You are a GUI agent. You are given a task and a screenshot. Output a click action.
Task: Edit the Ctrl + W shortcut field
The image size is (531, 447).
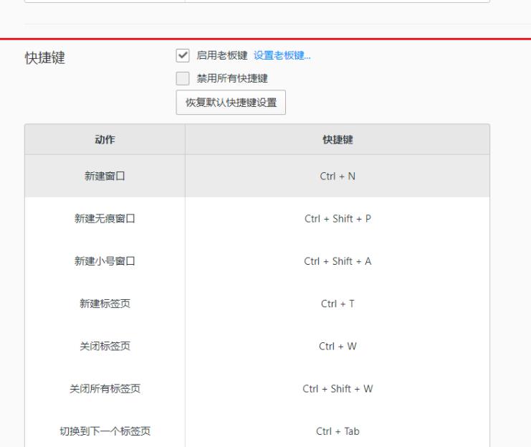pos(338,347)
